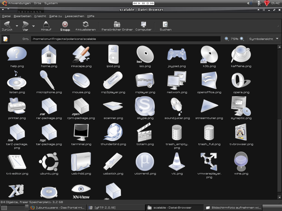Select the home.png icon
282x211 pixels.
pyautogui.click(x=49, y=54)
